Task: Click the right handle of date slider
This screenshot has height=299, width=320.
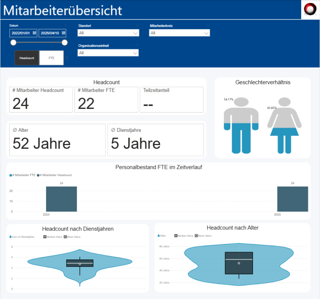Action: point(65,43)
